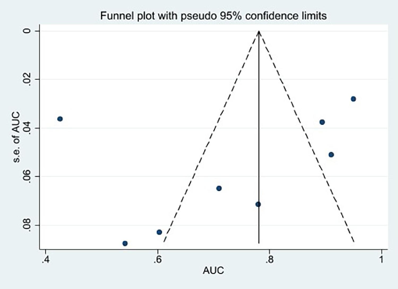398x289 pixels.
Task: Select the x-axis title AUC
Action: coord(213,270)
